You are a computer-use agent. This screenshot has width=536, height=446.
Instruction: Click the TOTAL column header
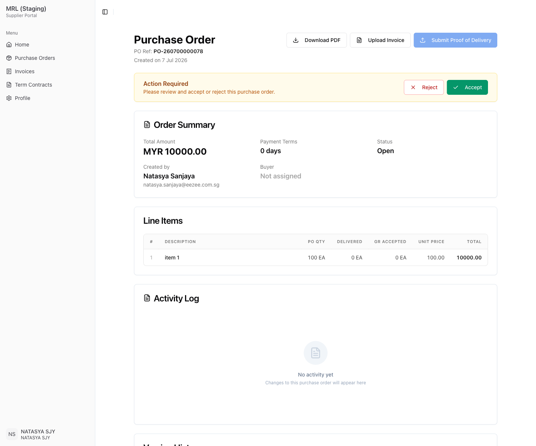pyautogui.click(x=474, y=242)
